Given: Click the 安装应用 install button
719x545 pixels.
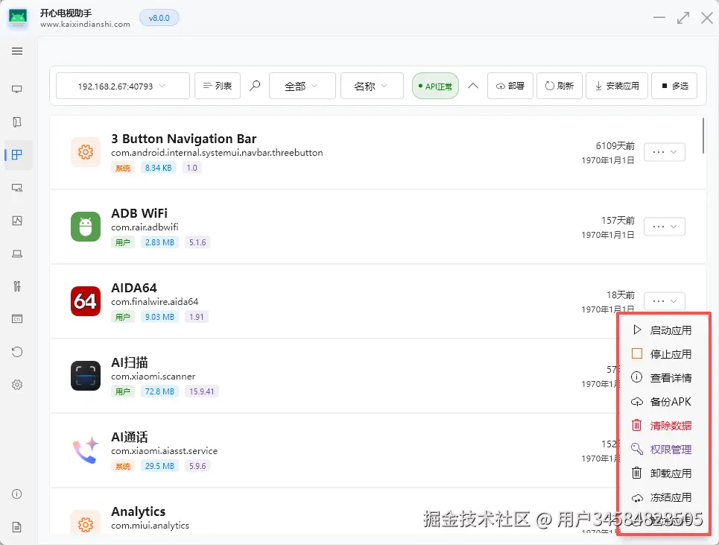Looking at the screenshot, I should point(617,86).
